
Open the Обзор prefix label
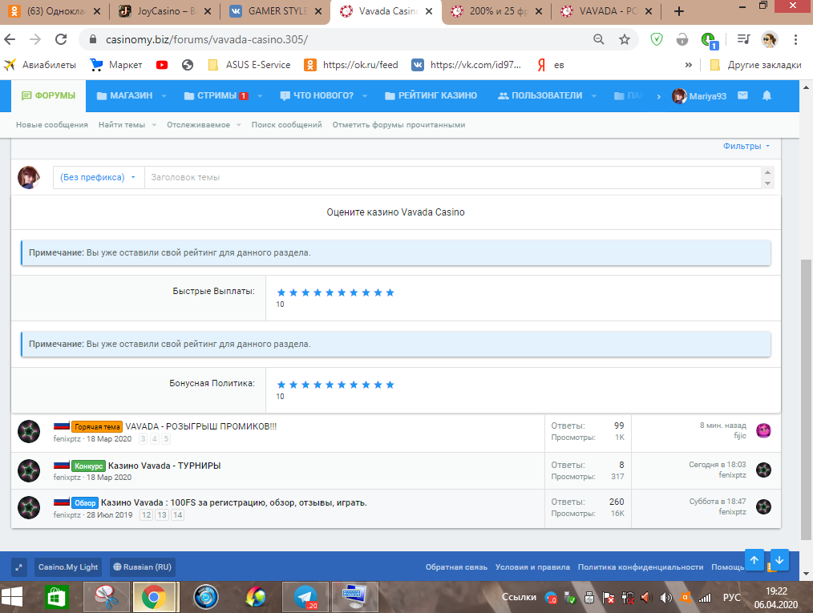tap(84, 502)
